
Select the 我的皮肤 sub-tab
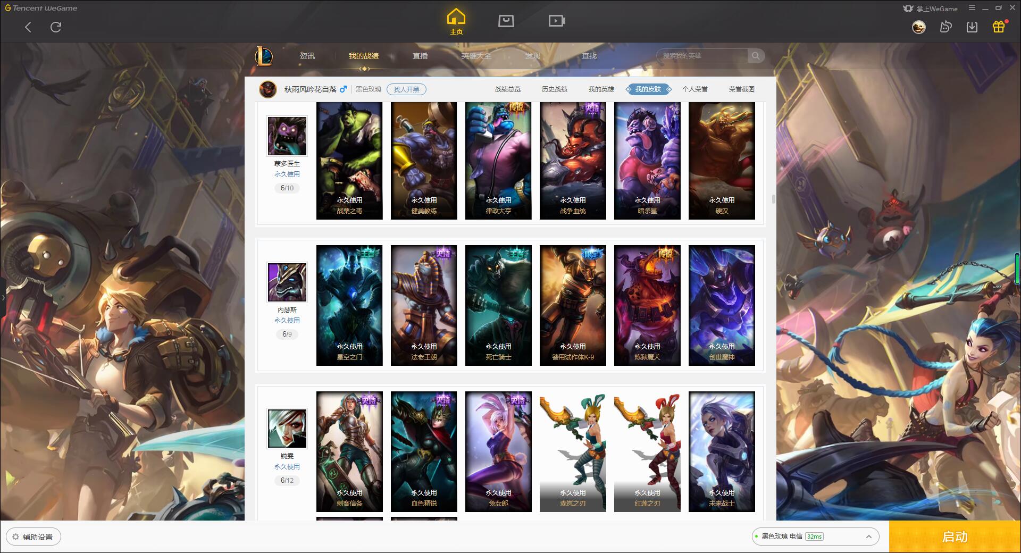(648, 89)
